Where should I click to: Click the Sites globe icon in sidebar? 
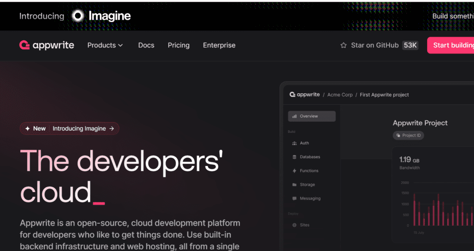294,225
